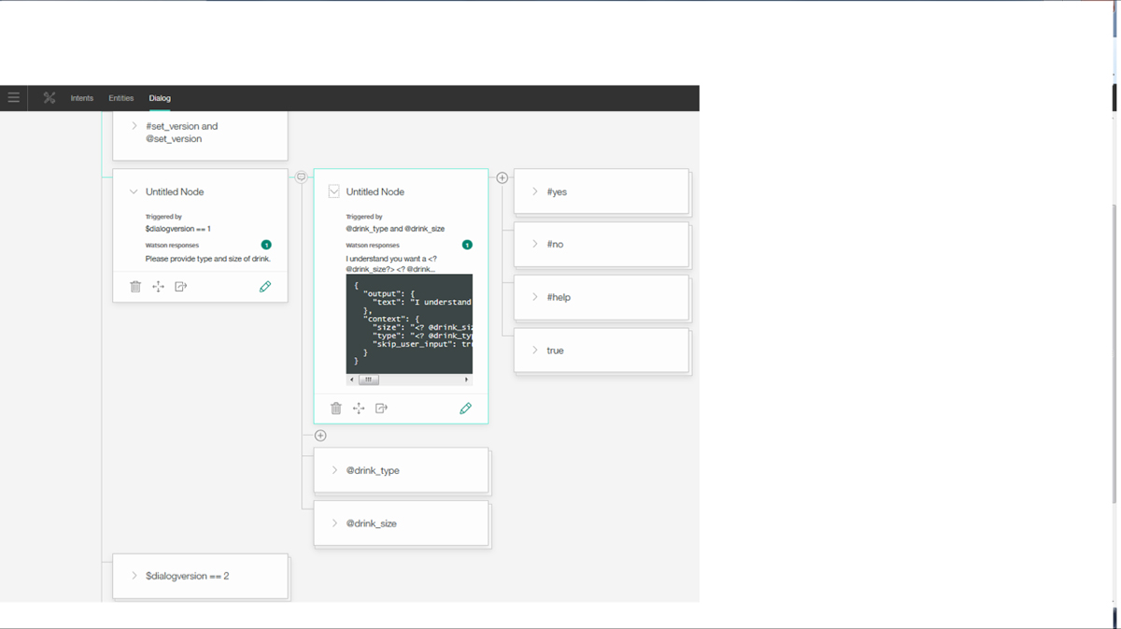This screenshot has height=629, width=1121.
Task: Open the hamburger navigation menu
Action: click(13, 97)
